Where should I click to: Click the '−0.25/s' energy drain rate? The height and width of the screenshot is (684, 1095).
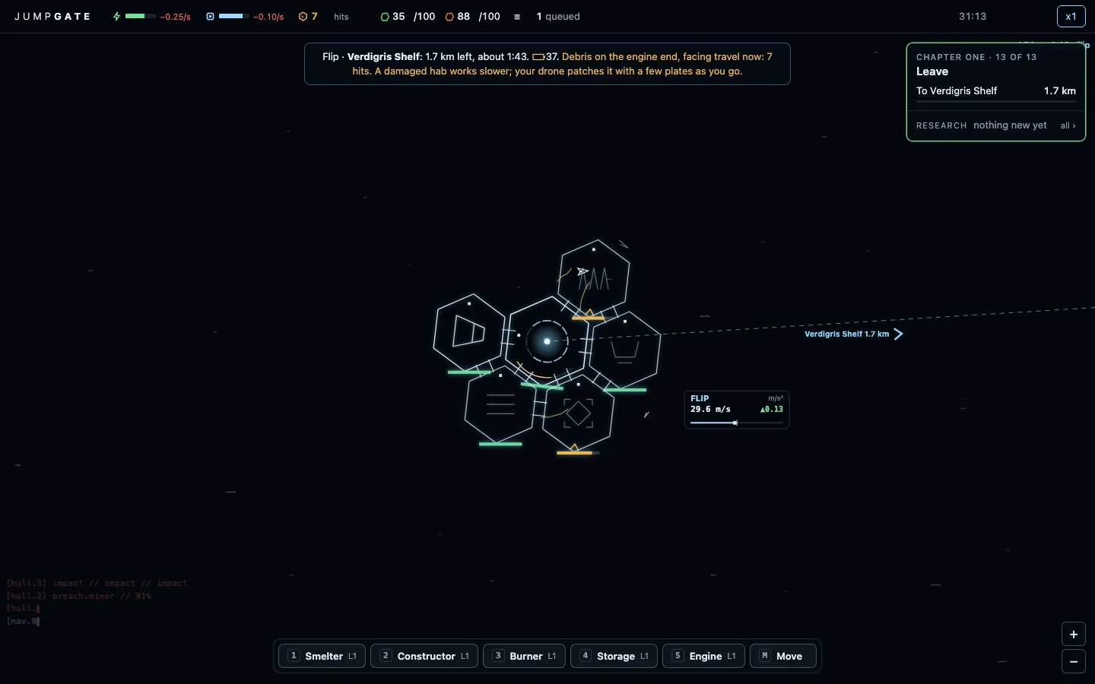pos(175,17)
